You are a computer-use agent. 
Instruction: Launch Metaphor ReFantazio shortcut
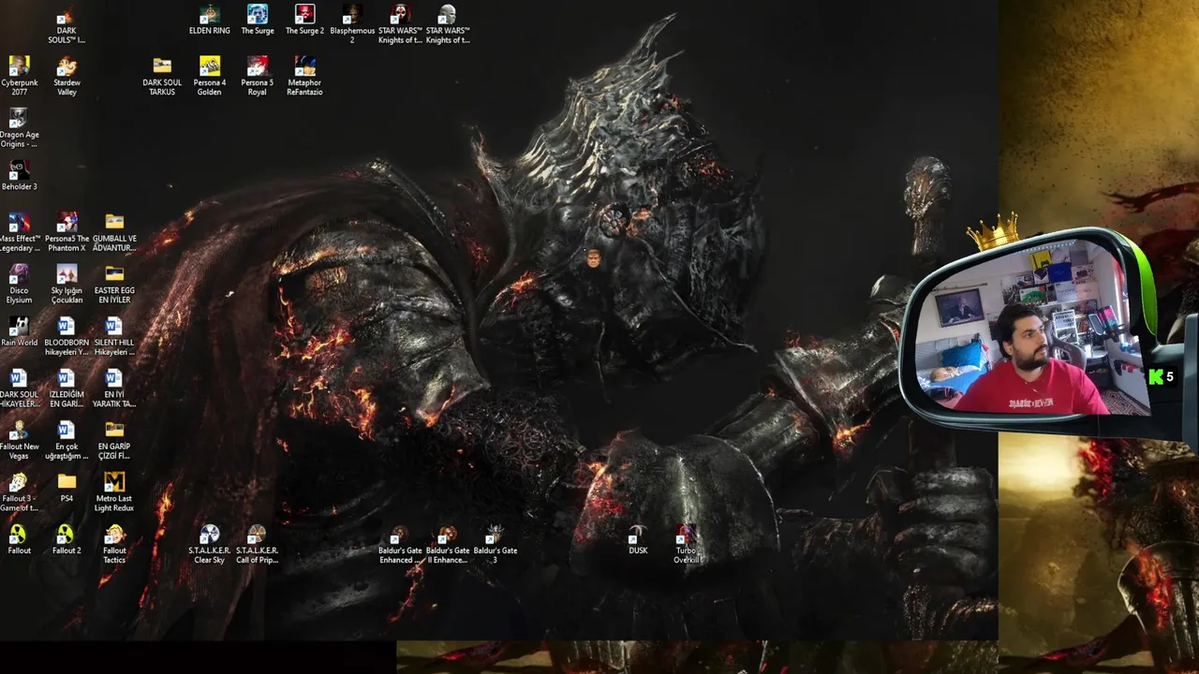tap(304, 77)
